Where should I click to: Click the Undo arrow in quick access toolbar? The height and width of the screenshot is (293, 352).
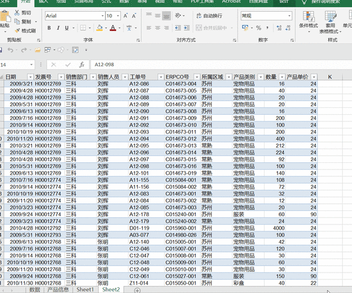pyautogui.click(x=11, y=50)
